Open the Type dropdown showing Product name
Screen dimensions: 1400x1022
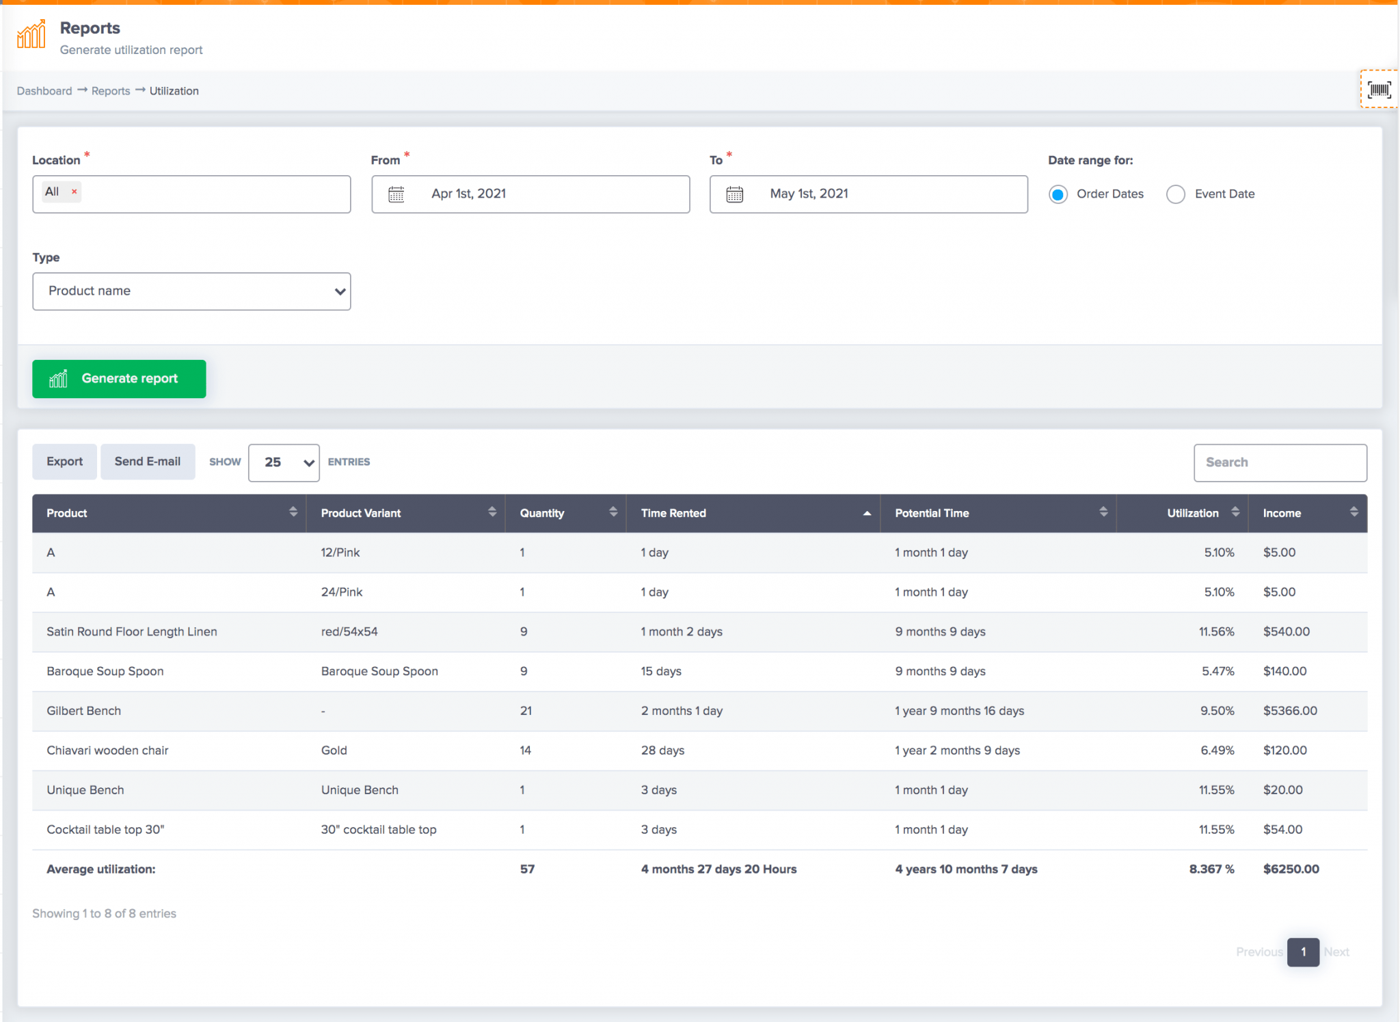[191, 291]
